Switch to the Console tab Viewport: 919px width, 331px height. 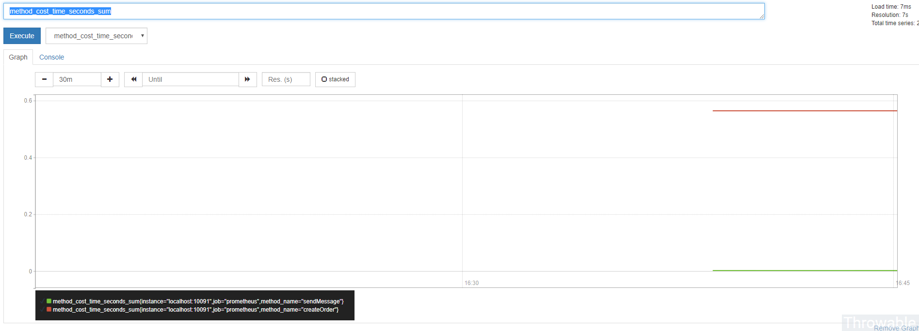point(51,57)
